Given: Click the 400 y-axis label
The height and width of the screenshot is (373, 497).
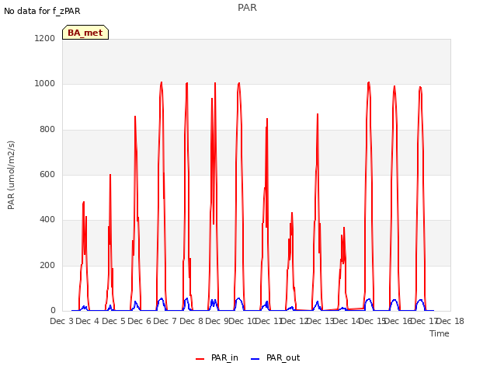Looking at the screenshot, I should point(47,220).
